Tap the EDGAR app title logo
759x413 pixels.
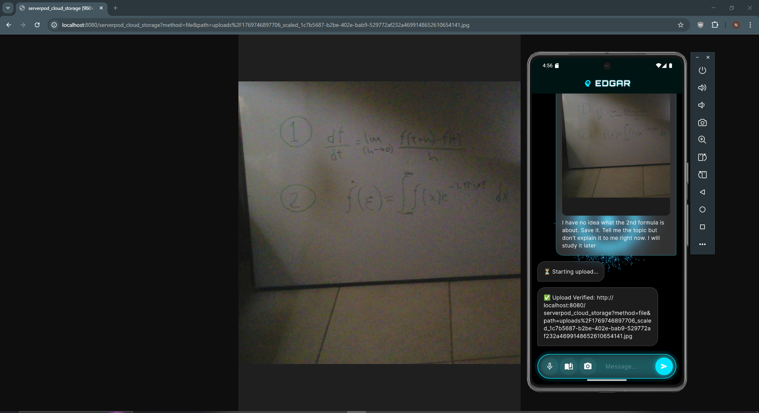click(x=607, y=83)
